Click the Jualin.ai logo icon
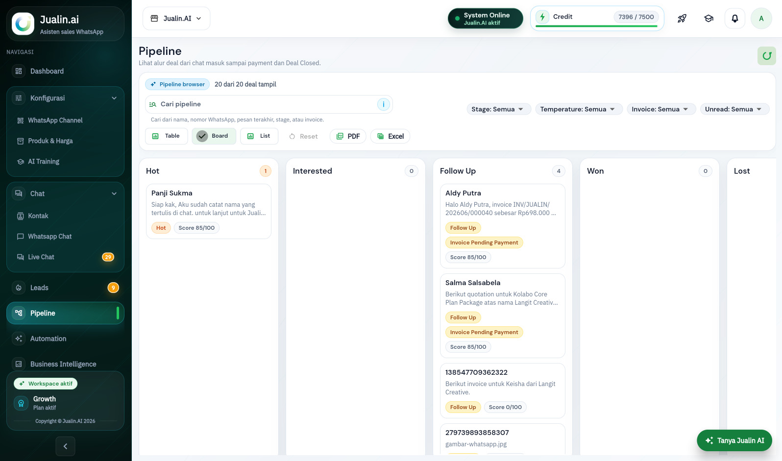782x461 pixels. 23,24
